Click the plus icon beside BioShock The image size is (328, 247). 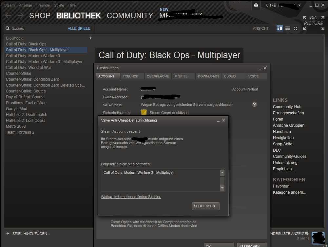point(90,38)
